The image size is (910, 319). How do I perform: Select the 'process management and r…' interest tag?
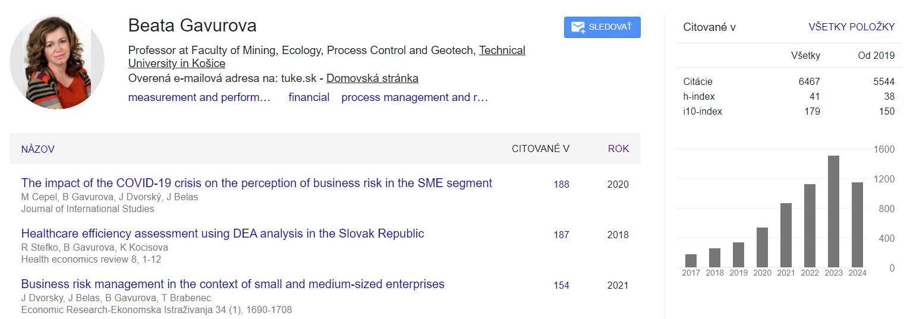point(414,97)
